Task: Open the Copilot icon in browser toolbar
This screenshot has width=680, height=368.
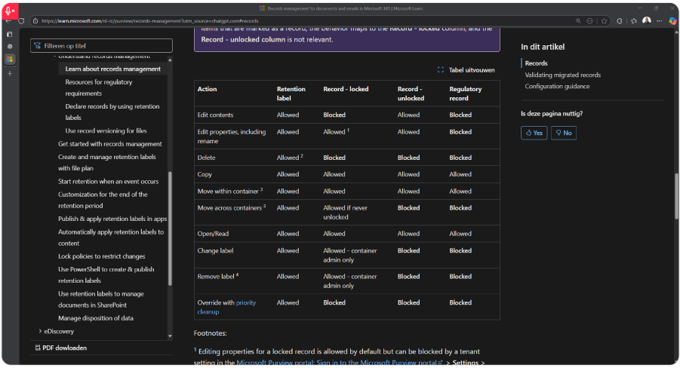Action: (671, 21)
